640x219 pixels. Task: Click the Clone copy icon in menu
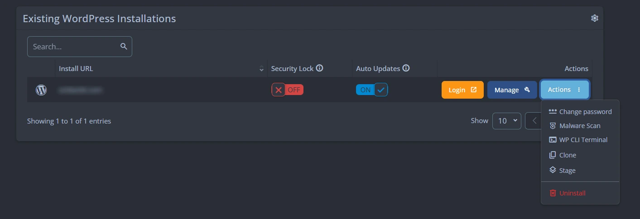pyautogui.click(x=553, y=155)
